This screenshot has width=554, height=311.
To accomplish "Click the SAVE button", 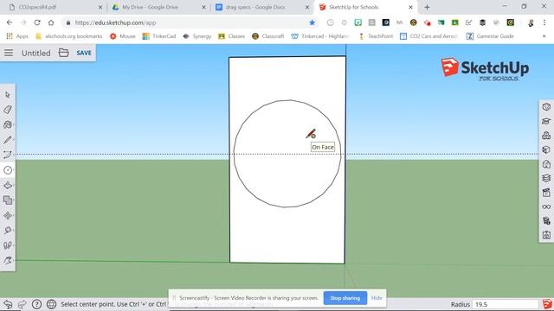I will coord(84,53).
